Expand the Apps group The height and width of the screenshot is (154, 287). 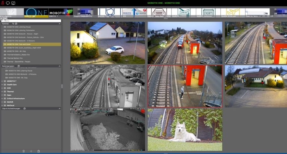pos(2,95)
